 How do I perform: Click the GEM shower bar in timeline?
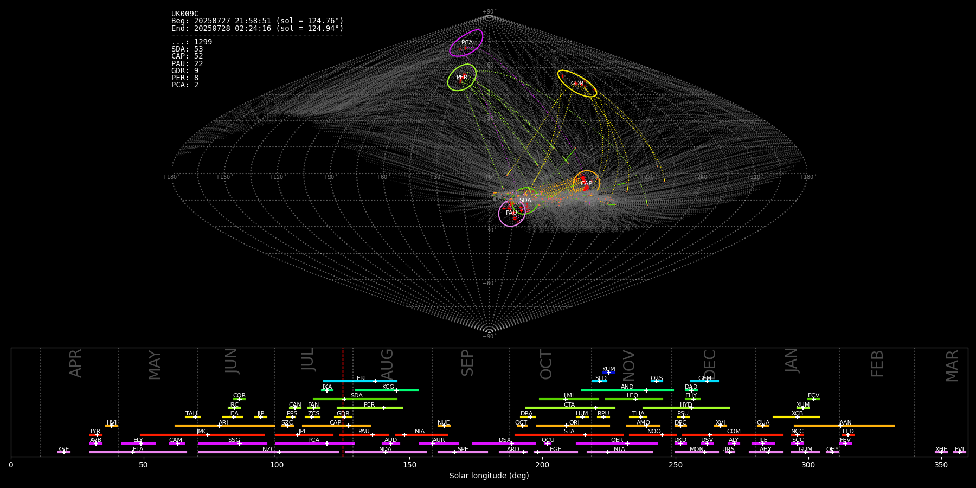(704, 381)
